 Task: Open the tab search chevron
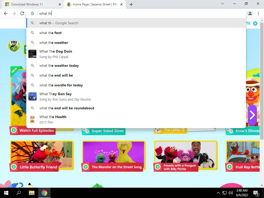[222, 4]
